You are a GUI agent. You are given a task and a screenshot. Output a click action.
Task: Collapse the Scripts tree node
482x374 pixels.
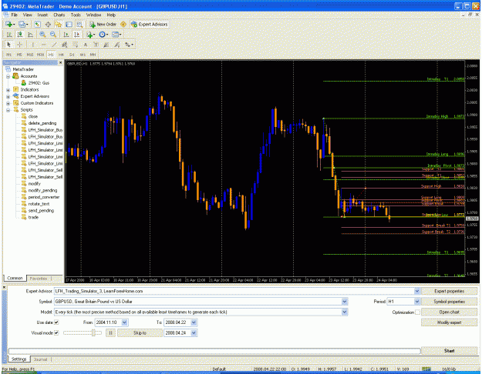(8, 110)
